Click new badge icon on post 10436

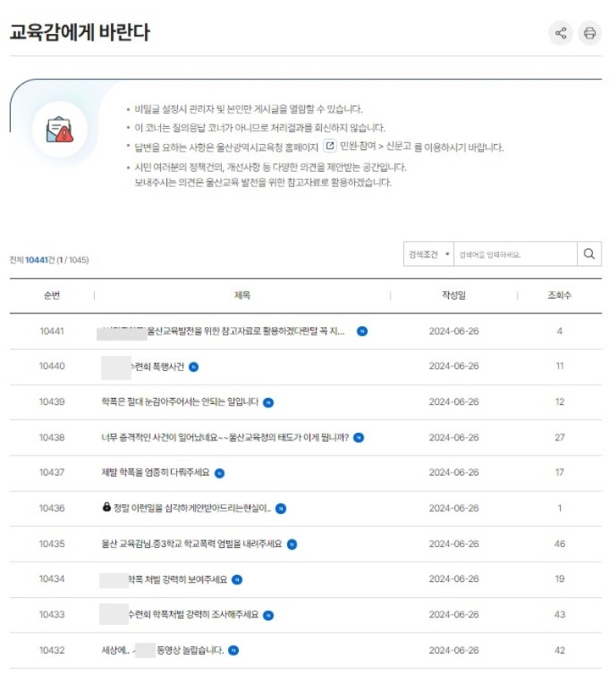pos(280,509)
